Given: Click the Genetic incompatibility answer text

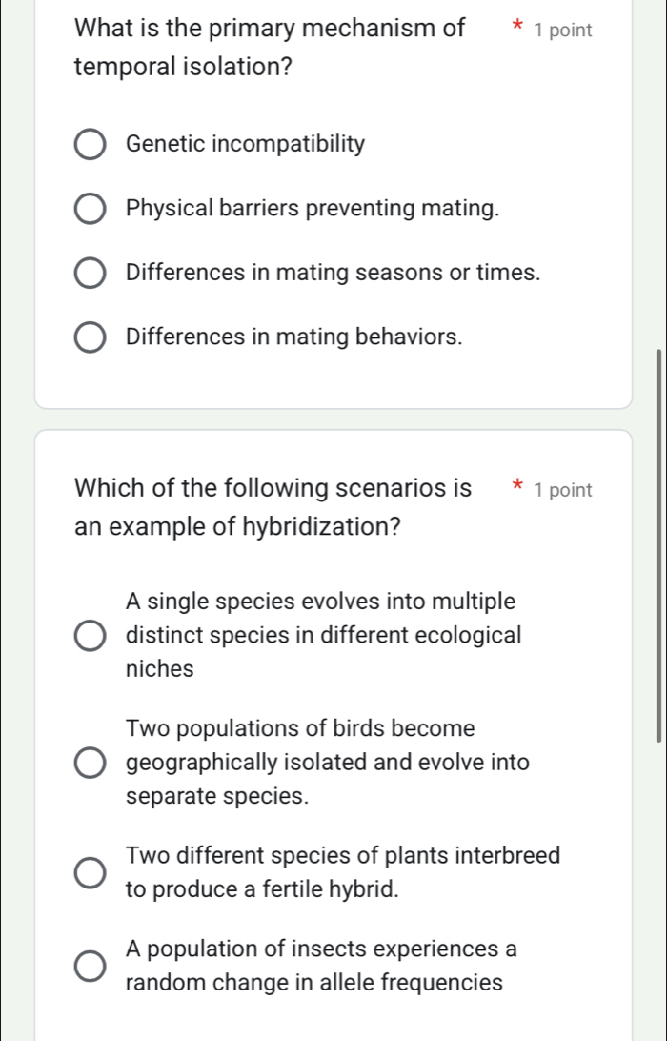Looking at the screenshot, I should pos(245,144).
